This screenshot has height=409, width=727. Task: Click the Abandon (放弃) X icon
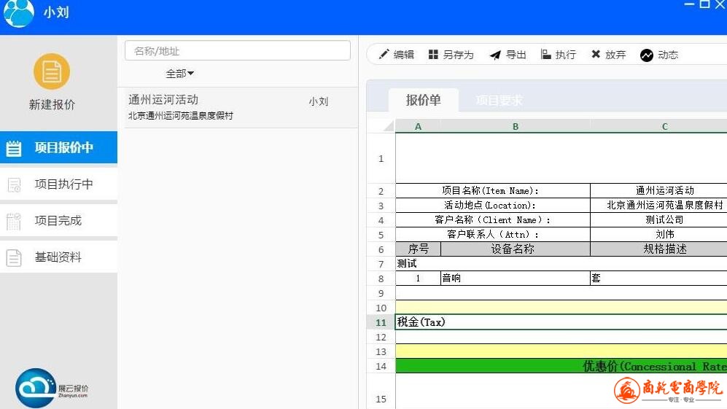[596, 55]
